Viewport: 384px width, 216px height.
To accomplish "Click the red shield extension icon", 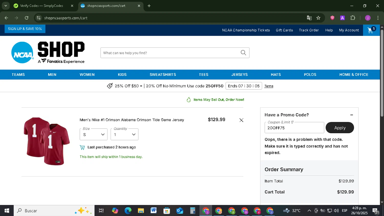I will [x=332, y=18].
